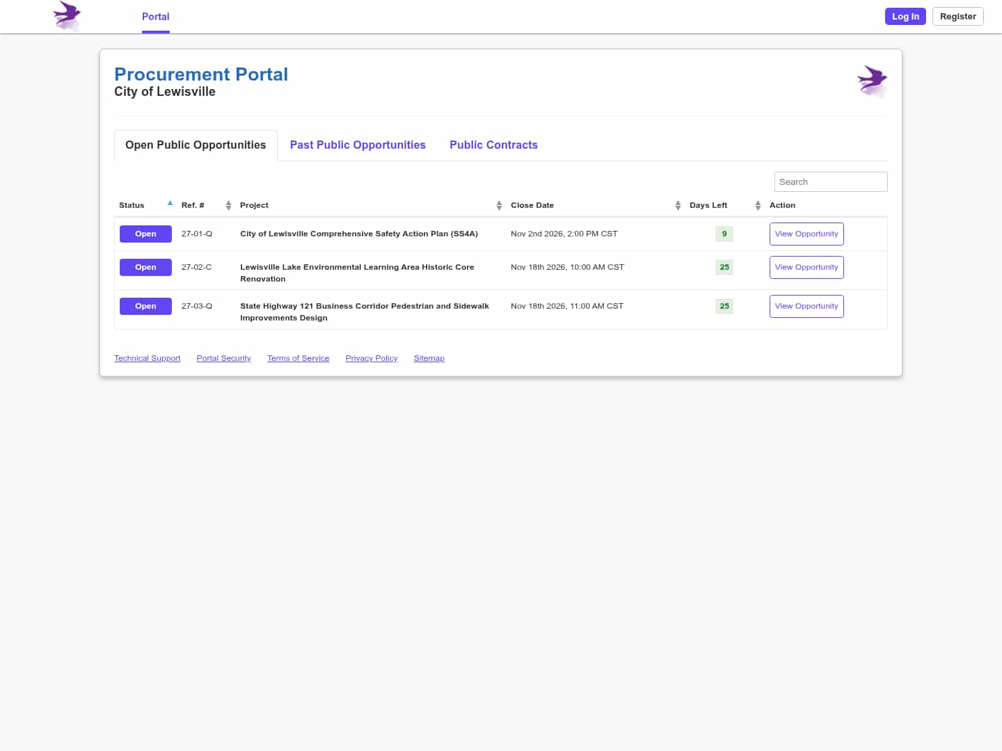The height and width of the screenshot is (751, 1002).
Task: Switch to Open Public Opportunities tab
Action: 196,145
